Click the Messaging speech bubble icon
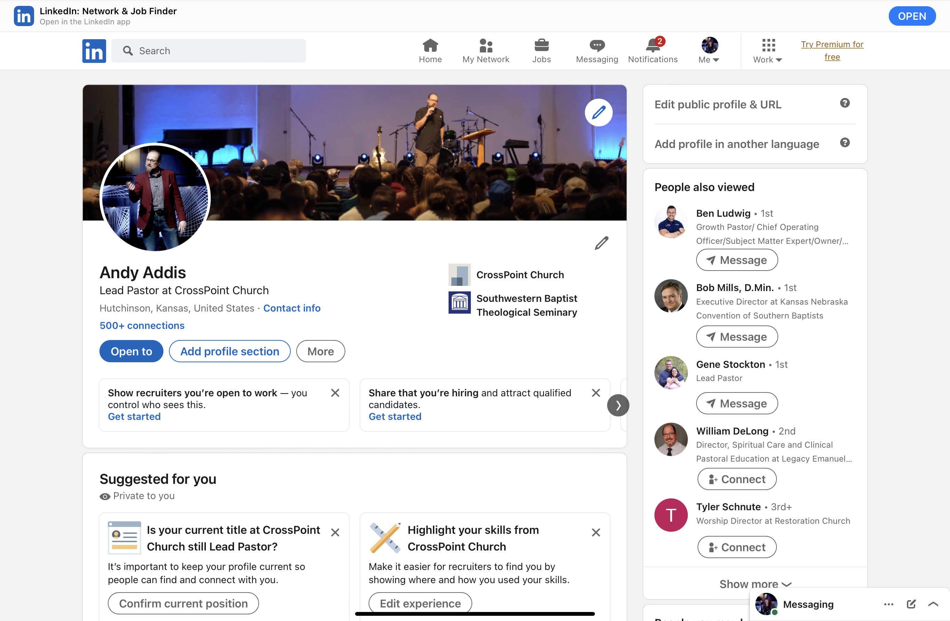950x621 pixels. (597, 46)
